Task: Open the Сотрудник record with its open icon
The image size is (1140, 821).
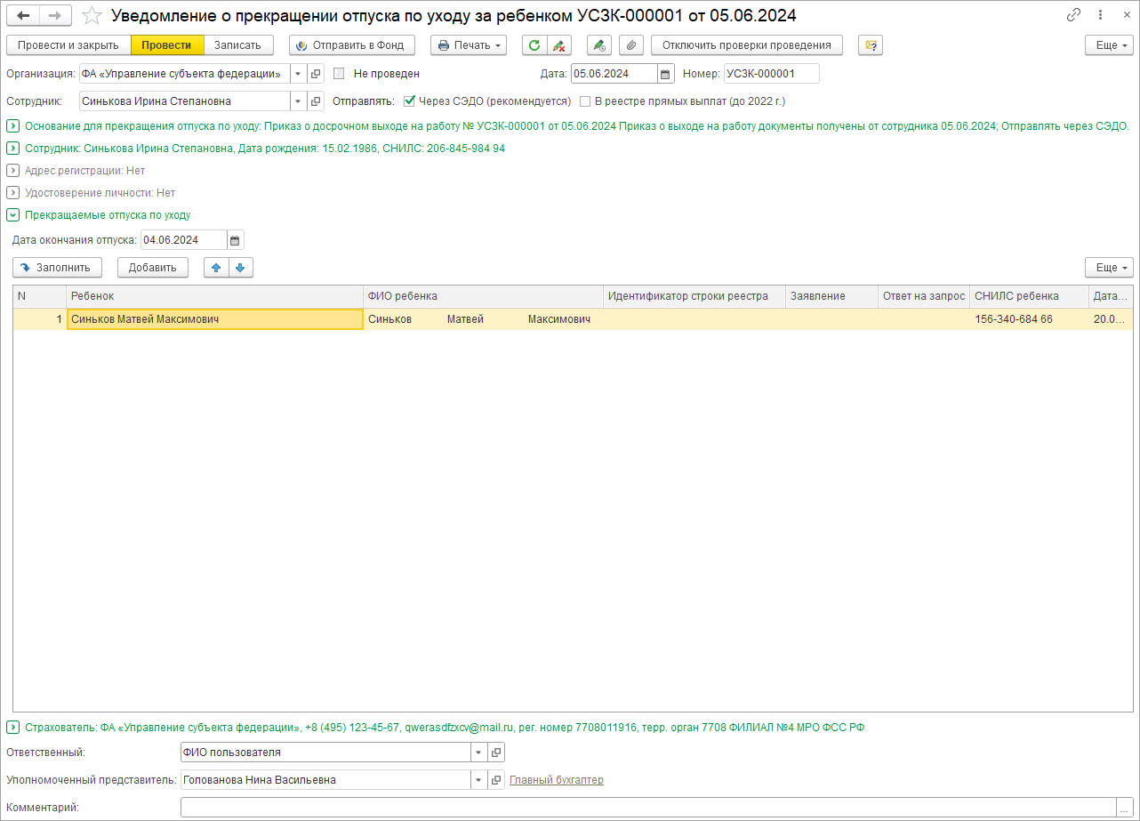Action: (316, 101)
